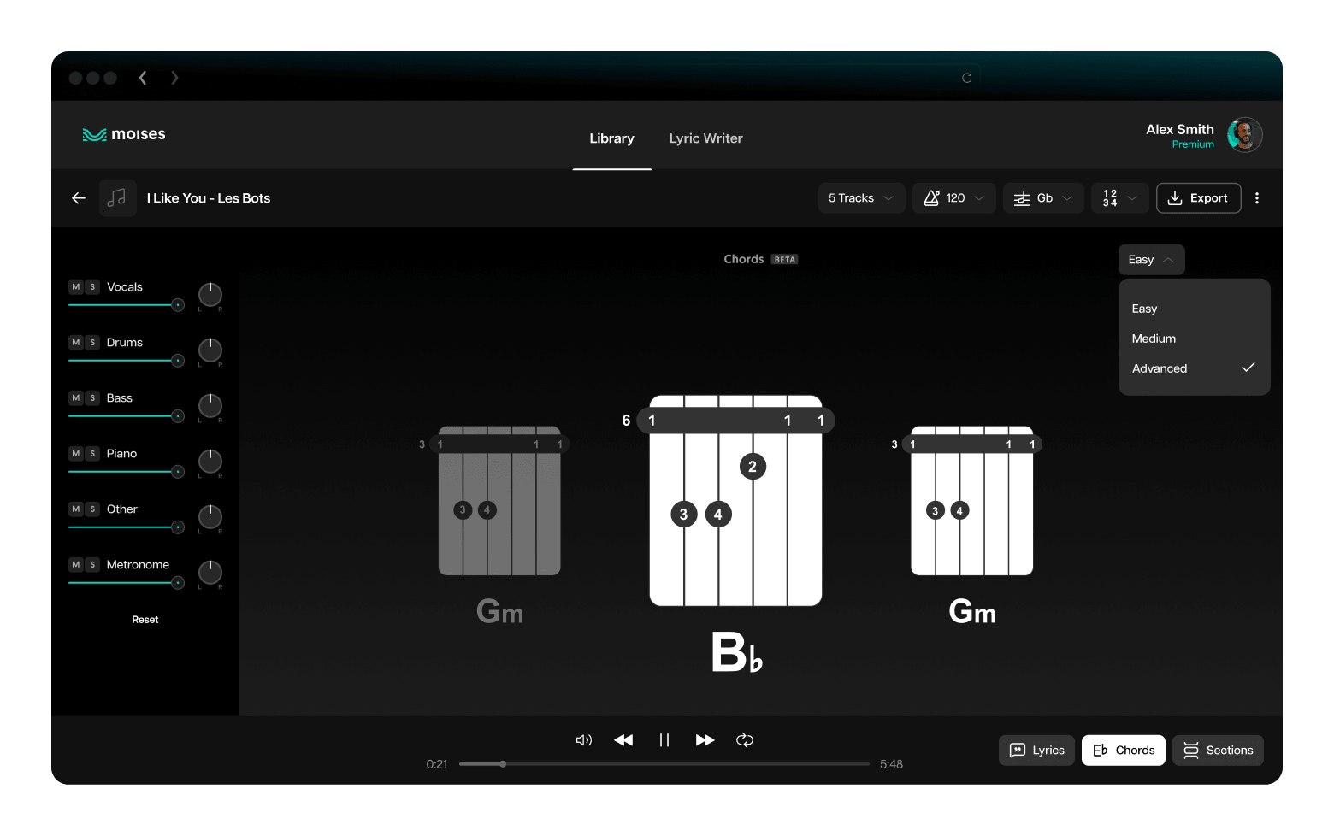Toggle the loop repeat icon
The width and height of the screenshot is (1334, 836).
point(745,740)
